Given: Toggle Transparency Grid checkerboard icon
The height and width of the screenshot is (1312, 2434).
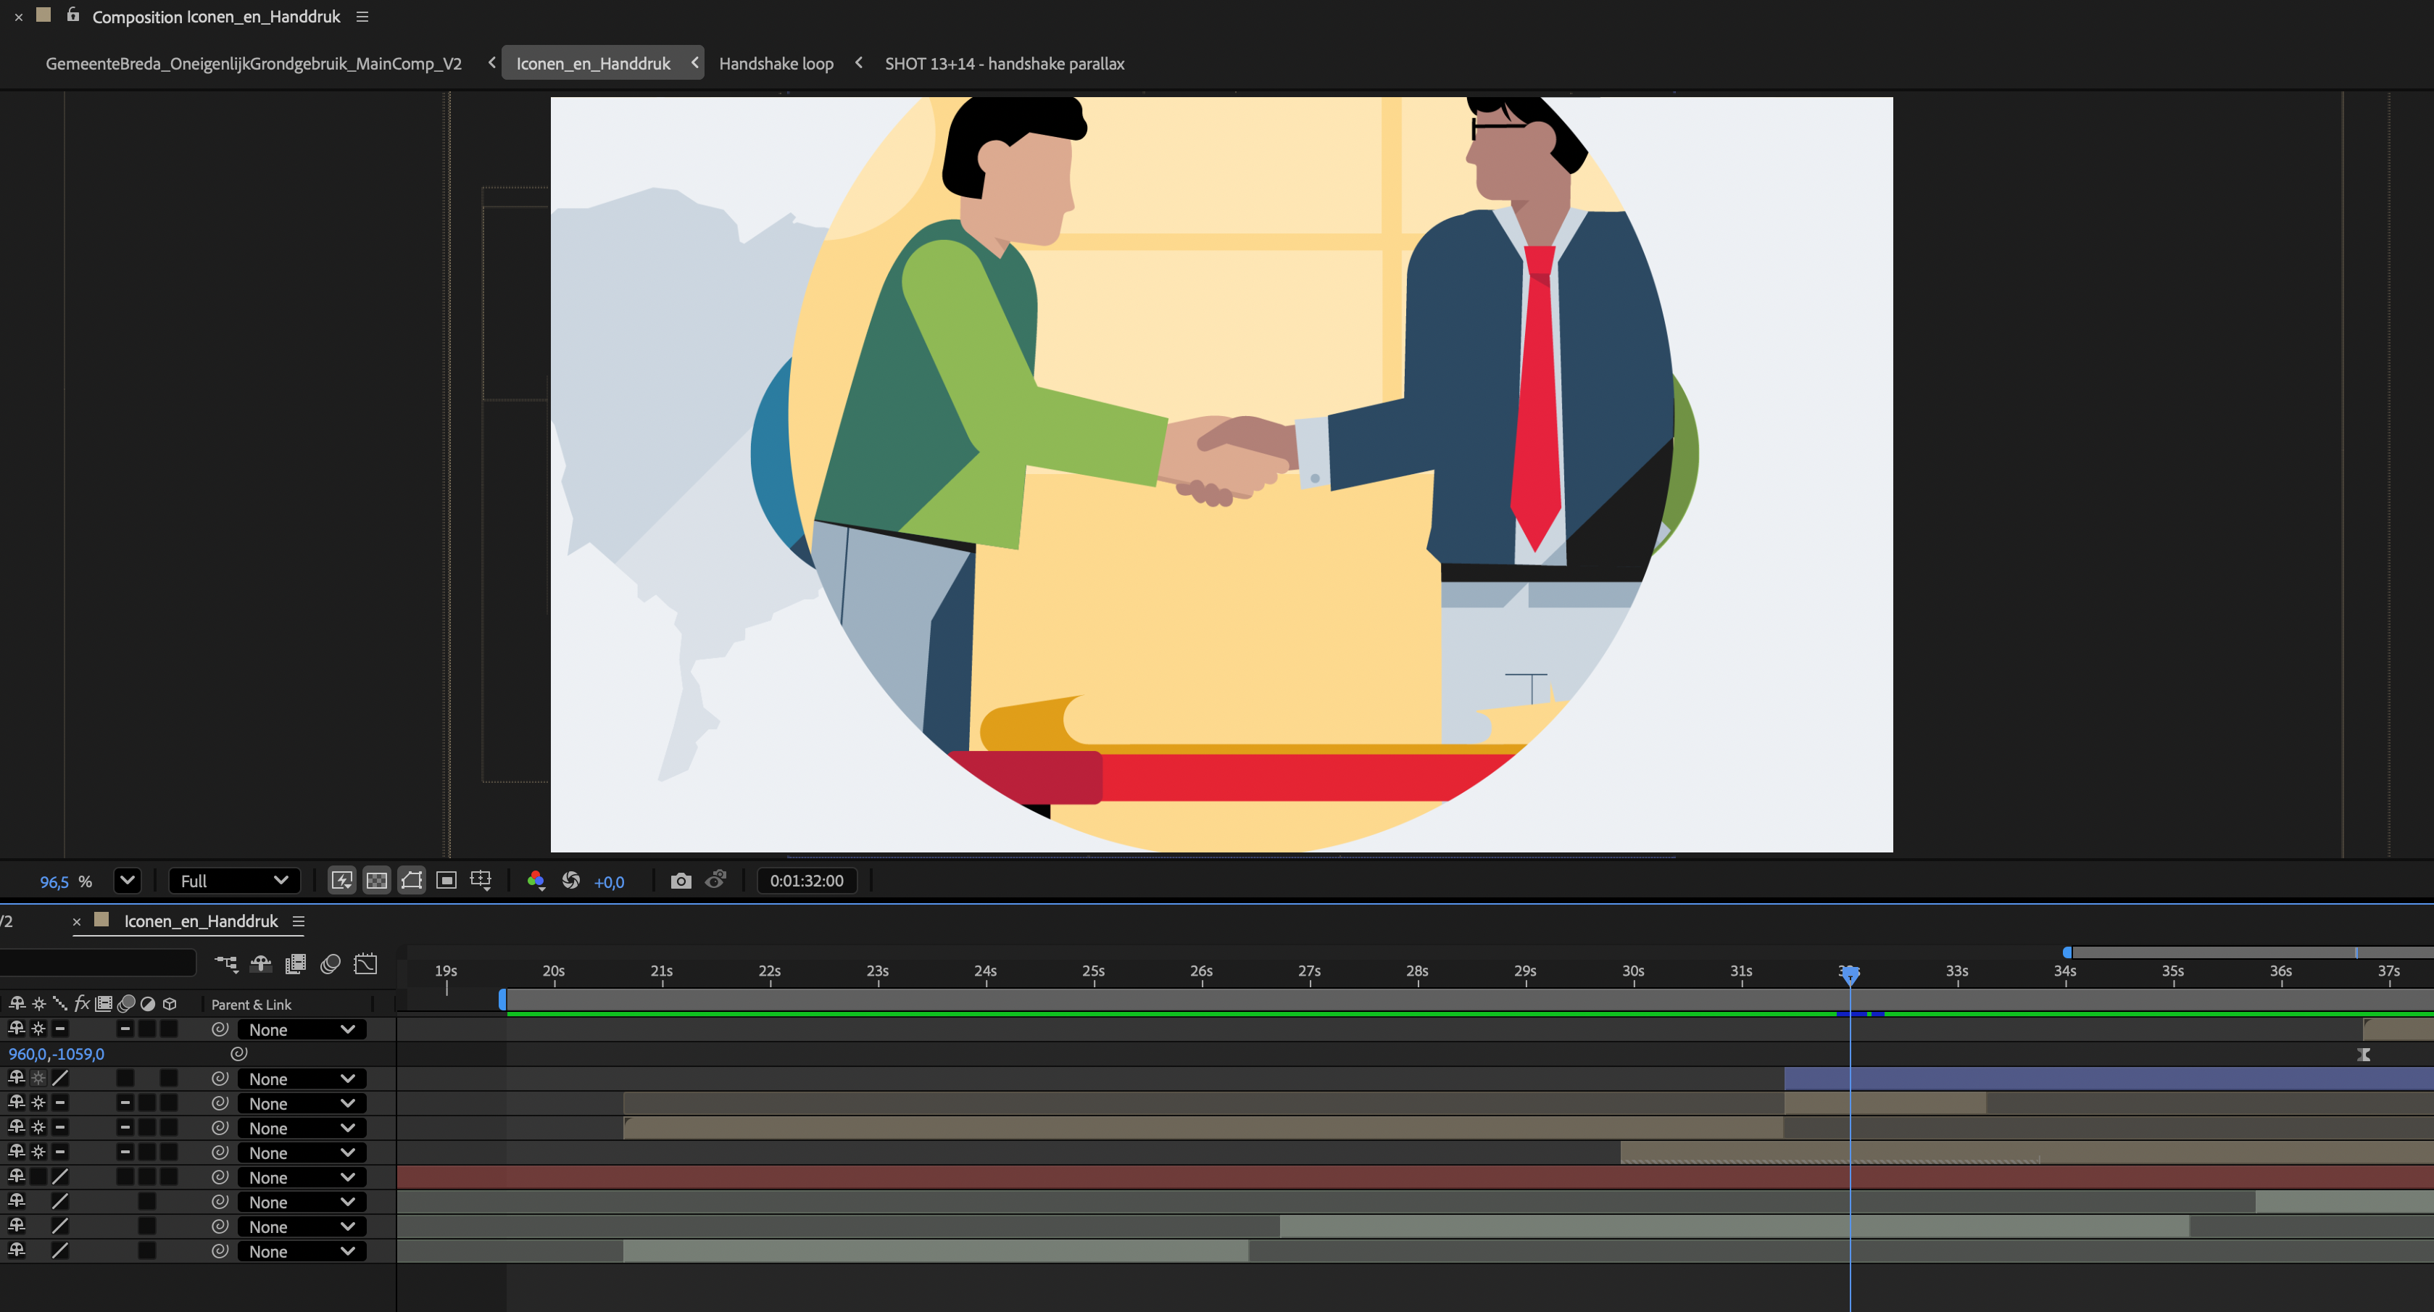Looking at the screenshot, I should (376, 881).
